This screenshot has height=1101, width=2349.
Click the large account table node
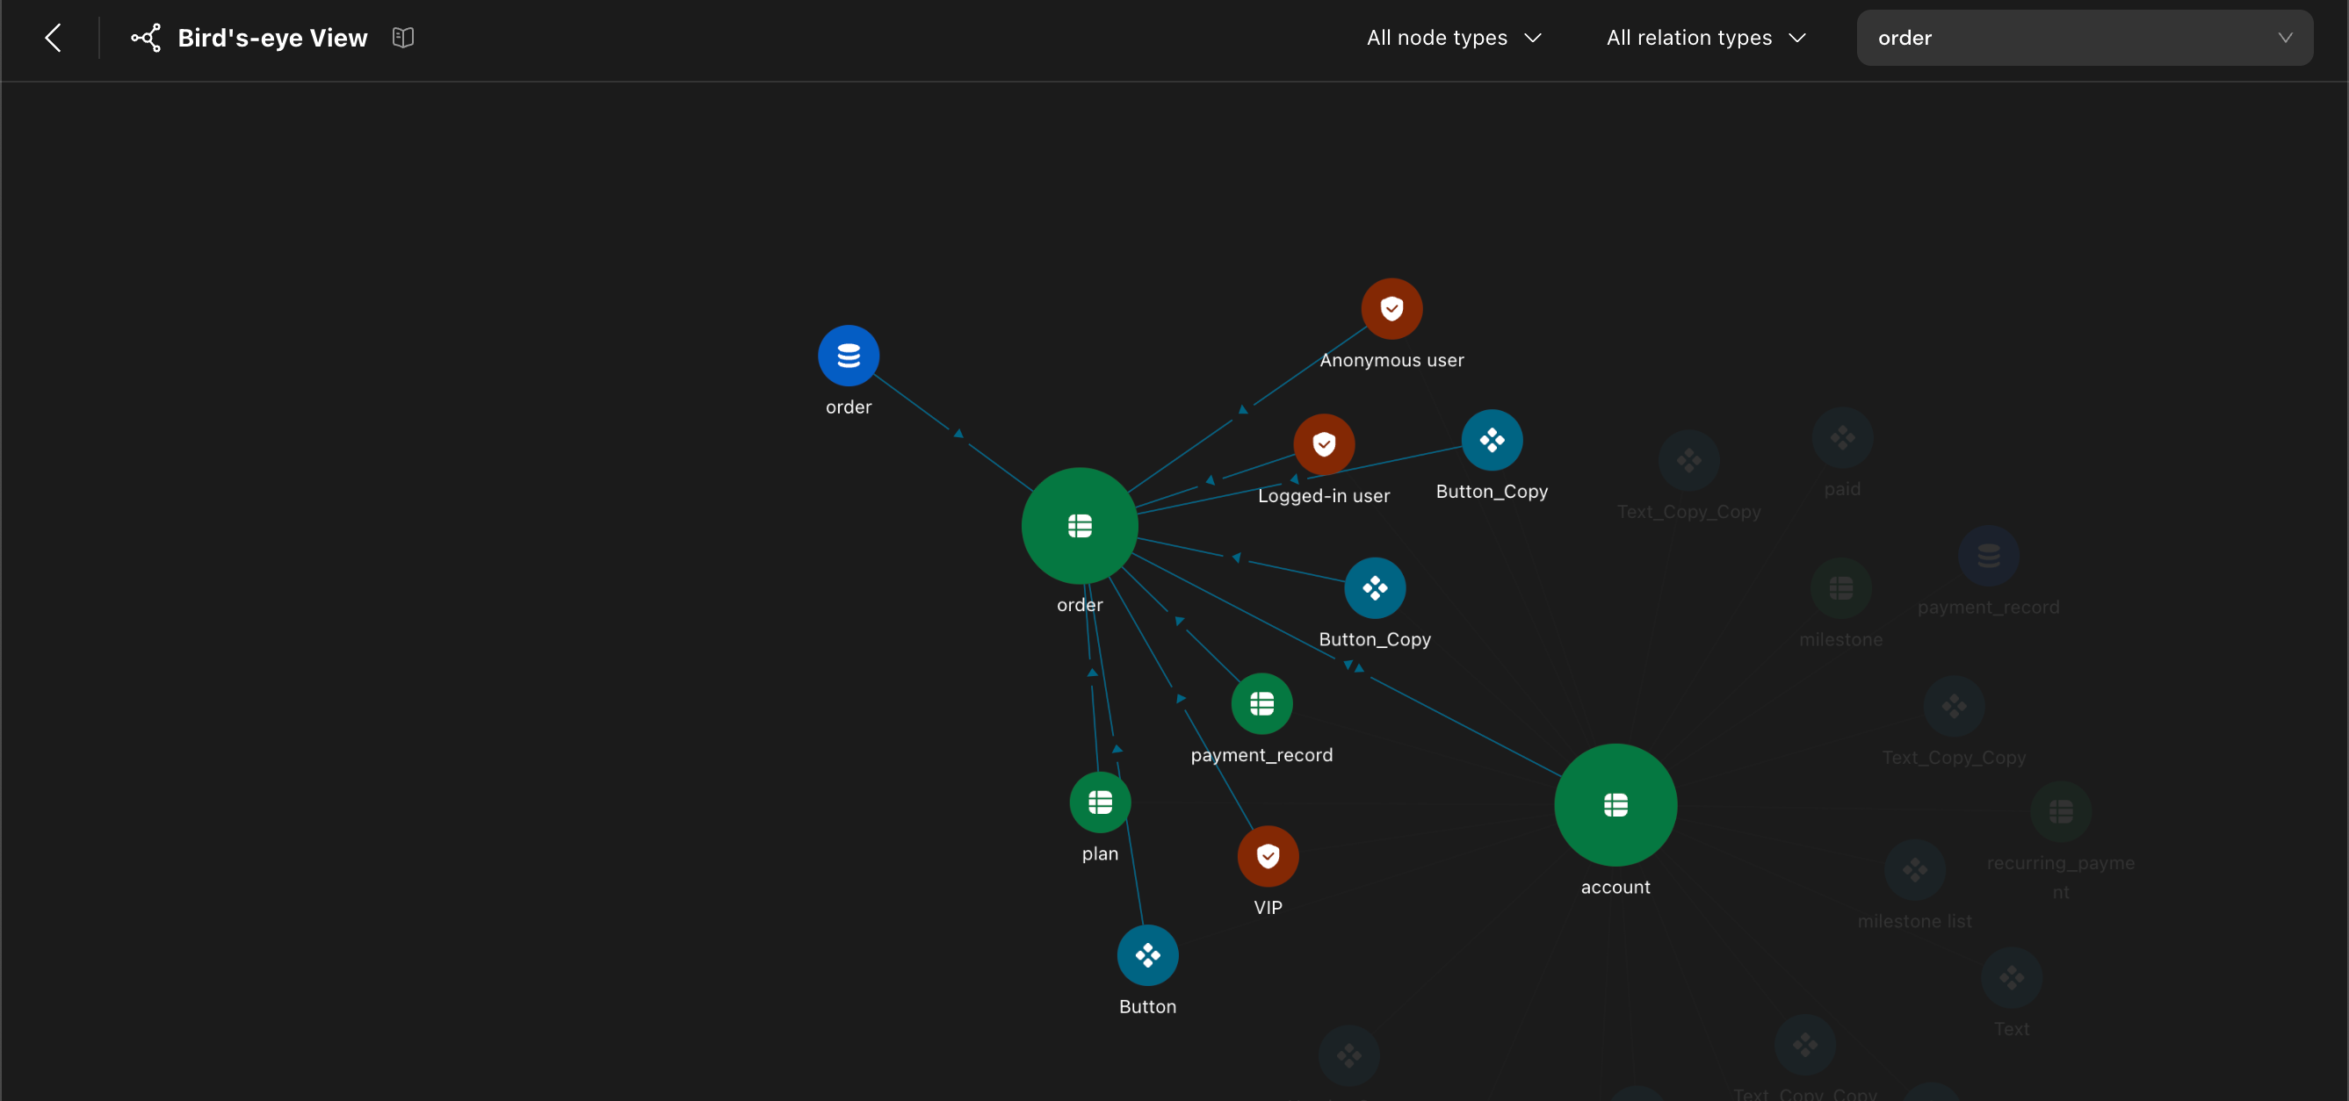(1615, 805)
